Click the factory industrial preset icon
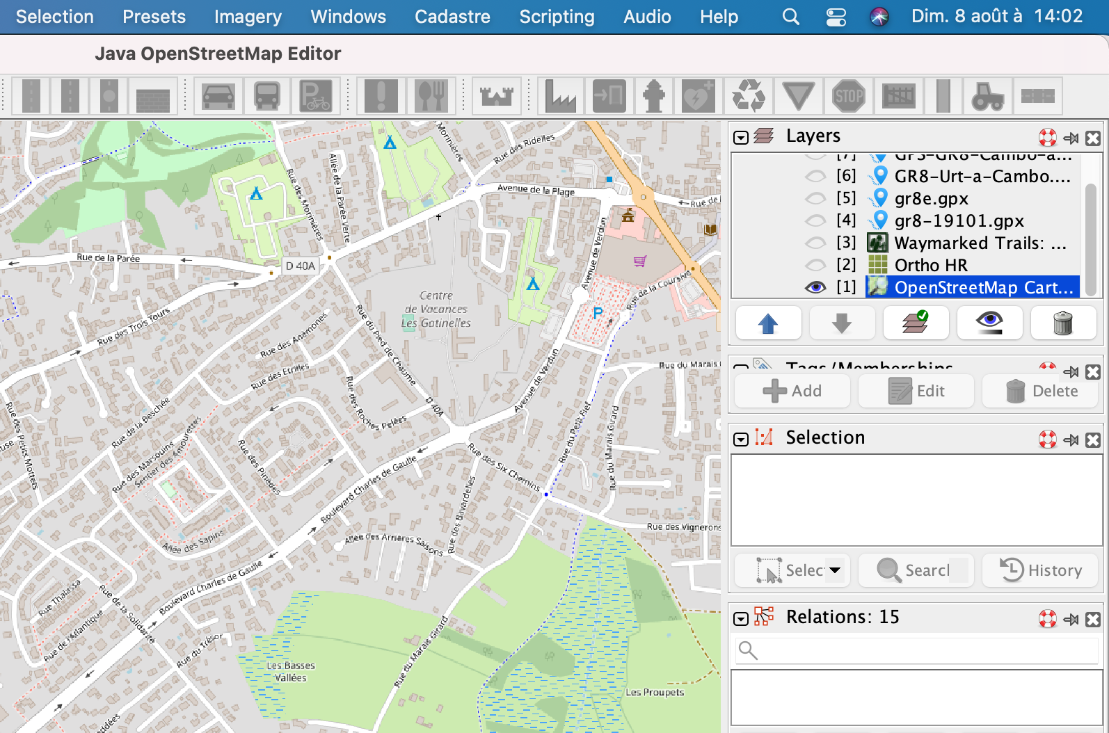Screen dimensions: 1109x733 [561, 96]
